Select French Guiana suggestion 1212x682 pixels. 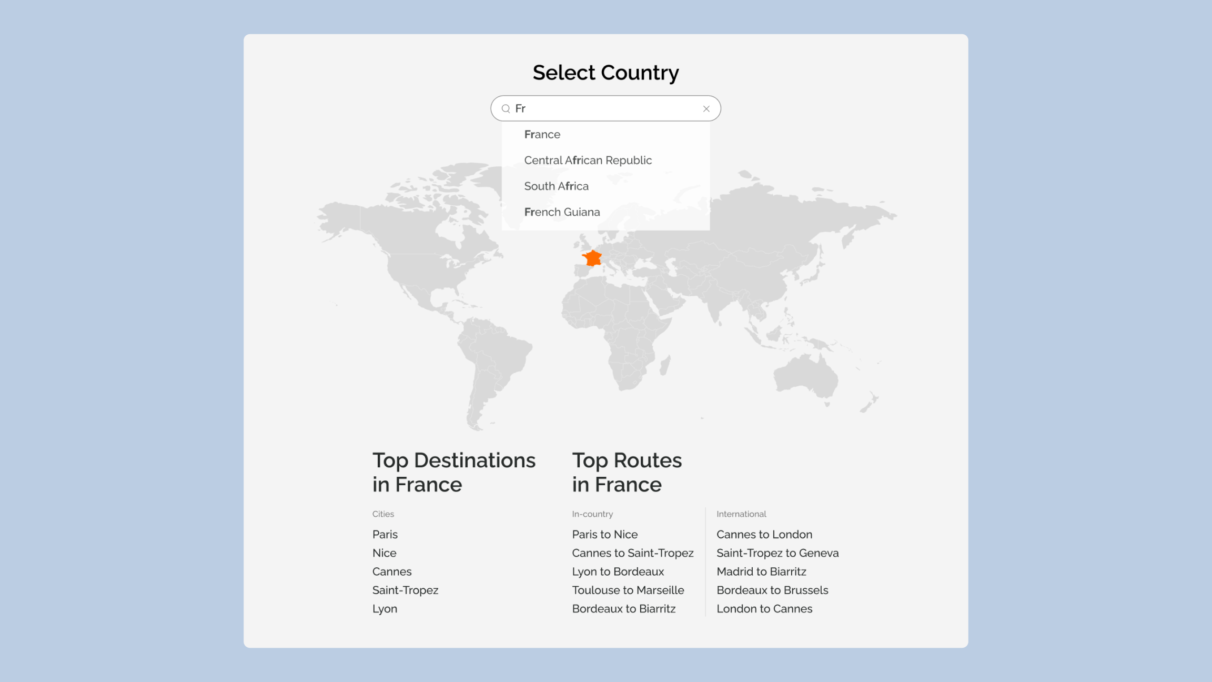point(562,212)
